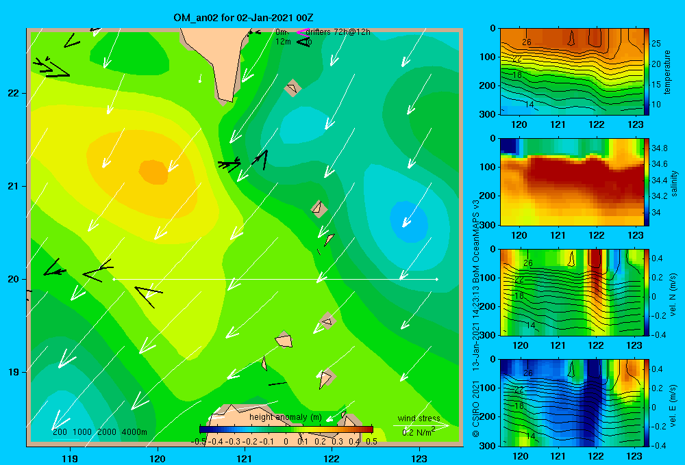
Task: Click the black 12m drifter arrow in the legend
Action: point(303,42)
